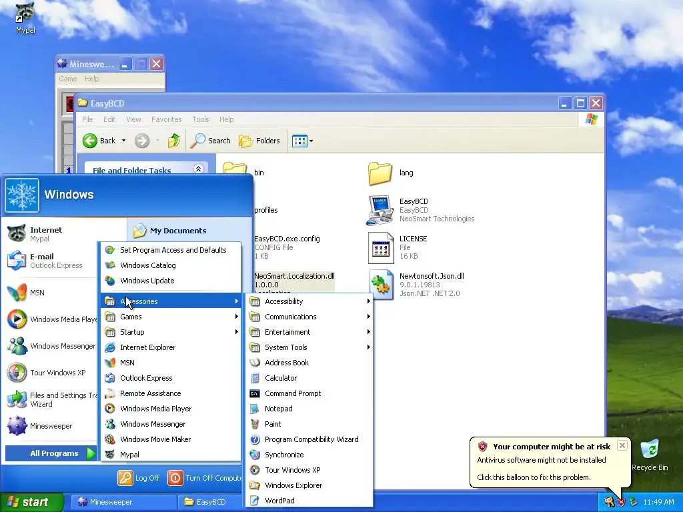
Task: Open the Help menu in EasyBCD
Action: (227, 119)
